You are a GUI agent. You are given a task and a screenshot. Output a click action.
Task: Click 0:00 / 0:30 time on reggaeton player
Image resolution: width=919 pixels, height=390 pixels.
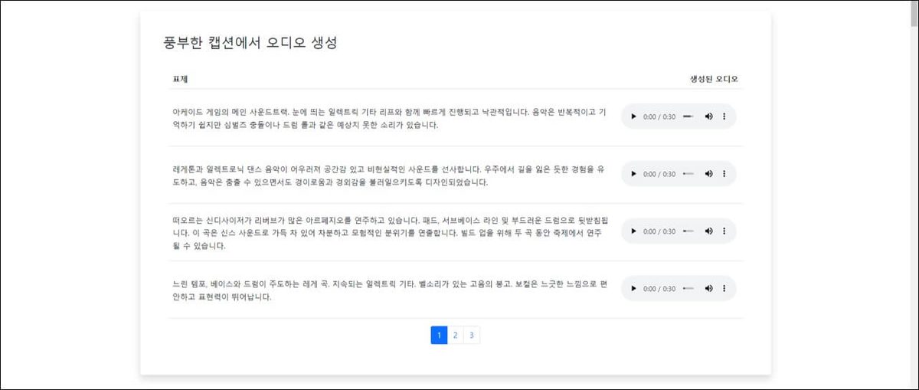click(x=659, y=174)
